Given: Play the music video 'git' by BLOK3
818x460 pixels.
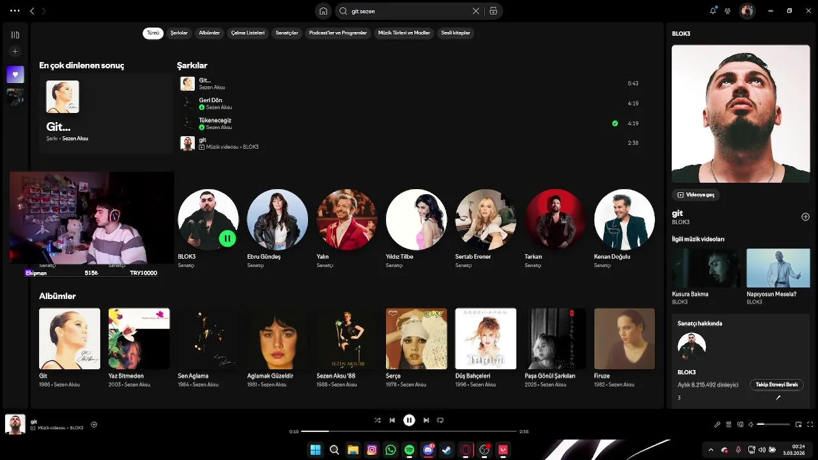Looking at the screenshot, I should pyautogui.click(x=409, y=143).
